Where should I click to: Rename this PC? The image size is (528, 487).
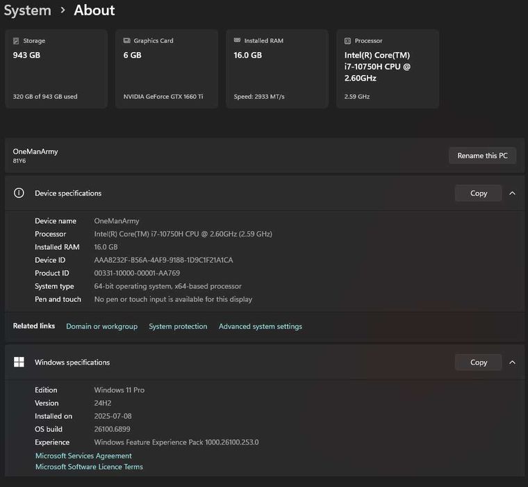click(482, 155)
